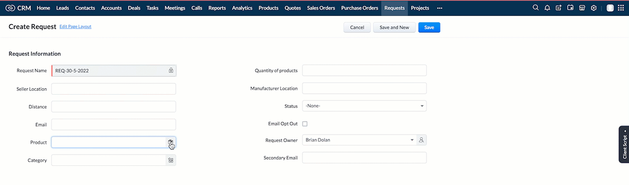Click the Category lookup icon
The image size is (629, 185).
(x=171, y=160)
